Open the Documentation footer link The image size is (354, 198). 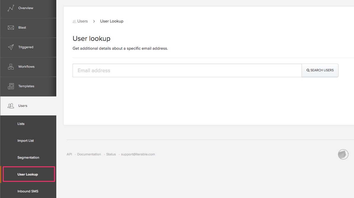89,154
